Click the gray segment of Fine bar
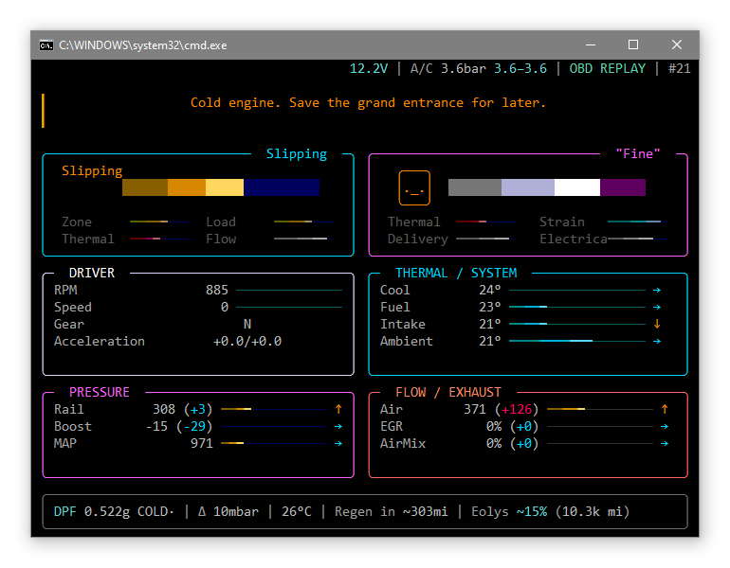Screen dimensions: 730x568 click(x=475, y=187)
